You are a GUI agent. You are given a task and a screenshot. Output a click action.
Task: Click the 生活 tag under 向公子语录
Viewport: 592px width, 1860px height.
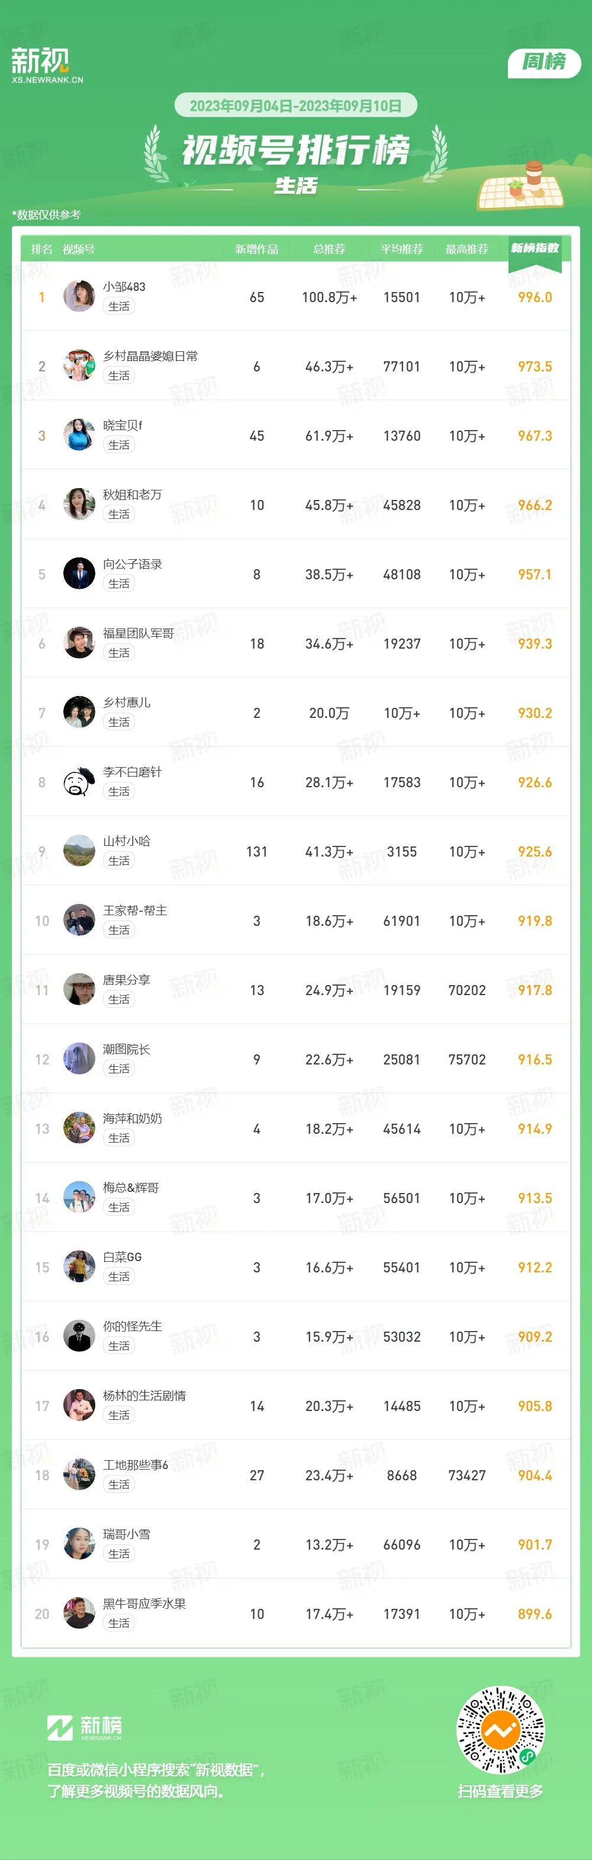pyautogui.click(x=119, y=583)
